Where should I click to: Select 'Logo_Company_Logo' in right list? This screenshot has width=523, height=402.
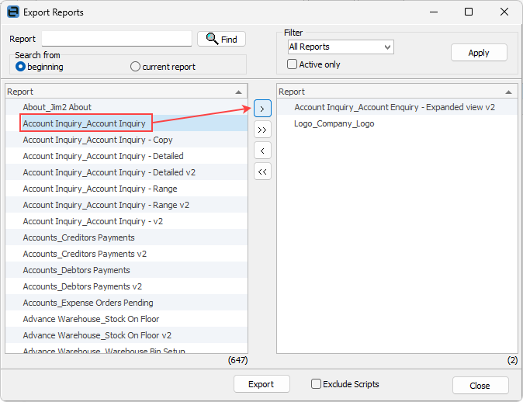397,123
